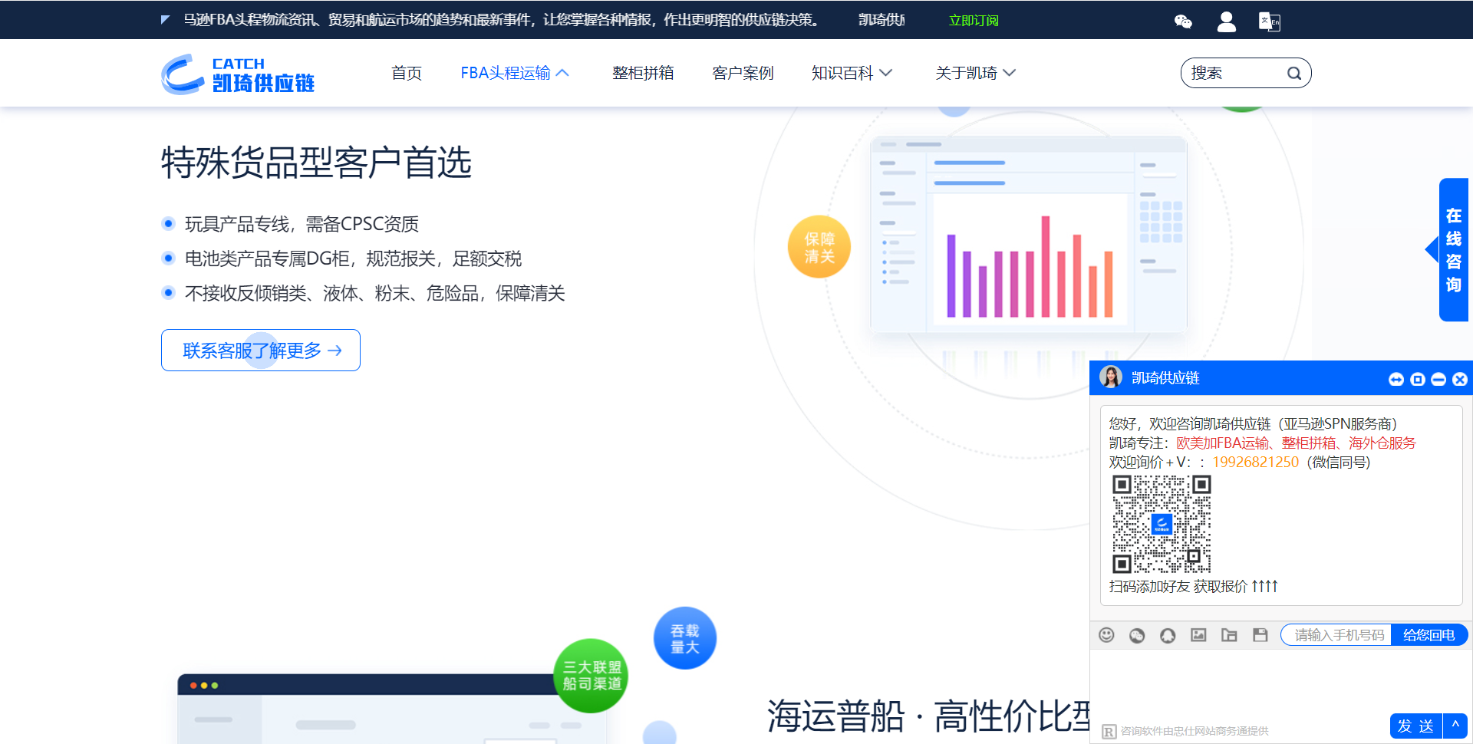
Task: Open the 整柜拼箱 nav item
Action: point(643,73)
